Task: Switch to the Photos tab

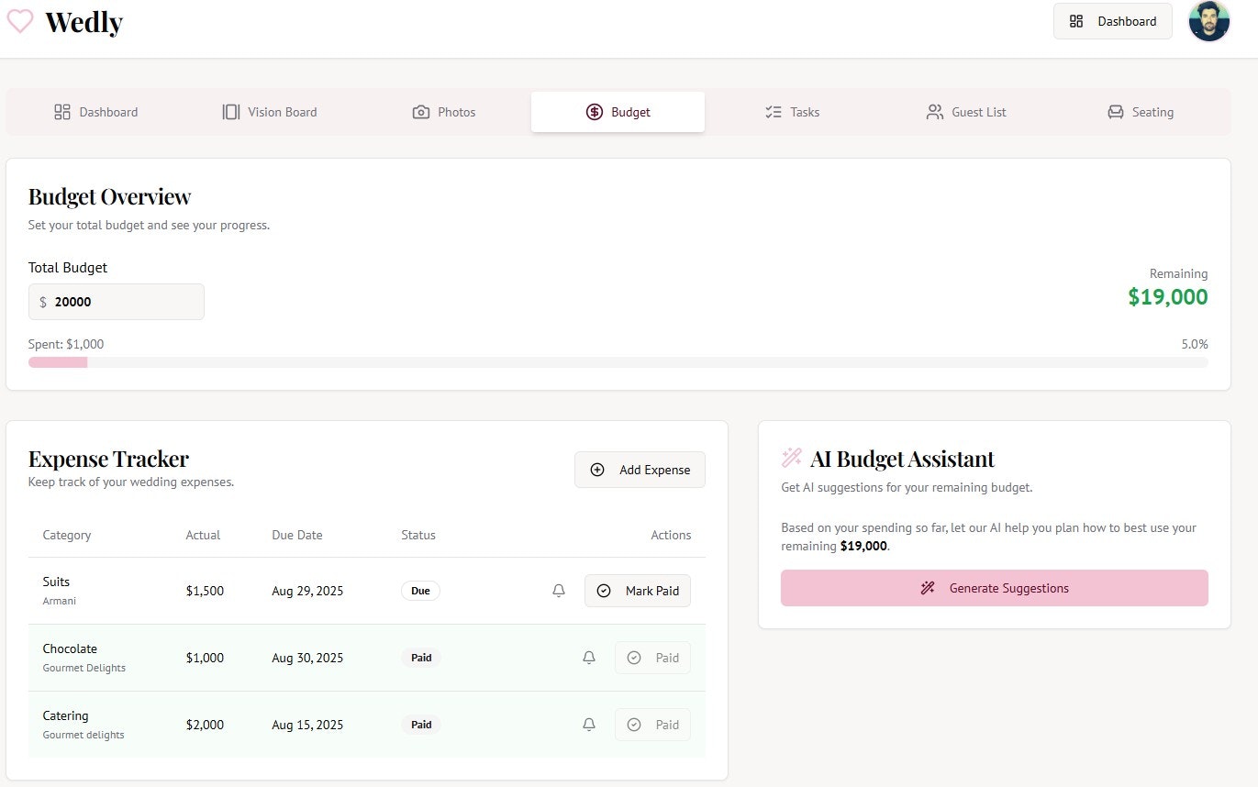Action: point(444,112)
